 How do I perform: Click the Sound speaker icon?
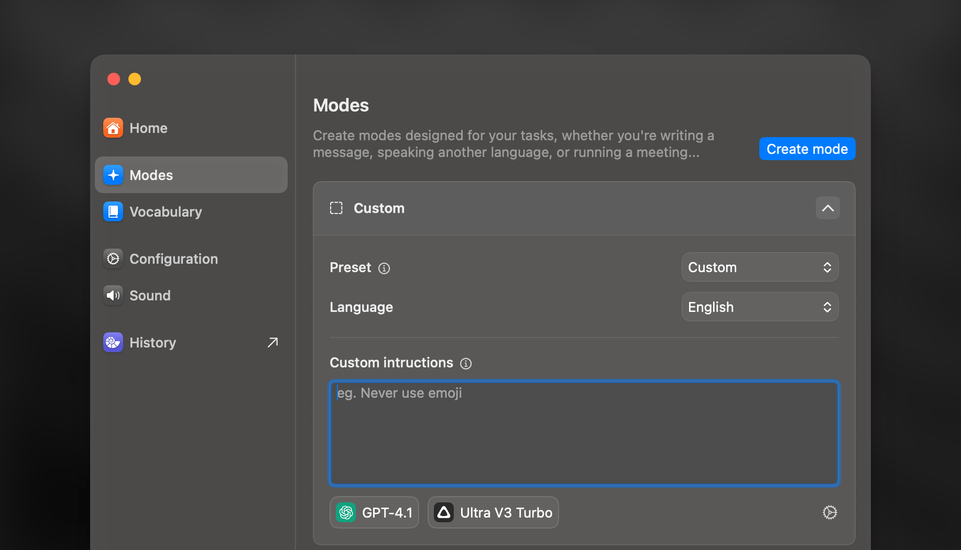click(x=113, y=296)
